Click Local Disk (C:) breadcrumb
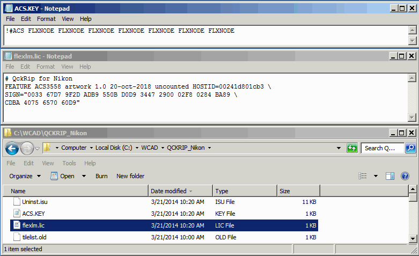Viewport: 419px width, 256px height. click(114, 148)
